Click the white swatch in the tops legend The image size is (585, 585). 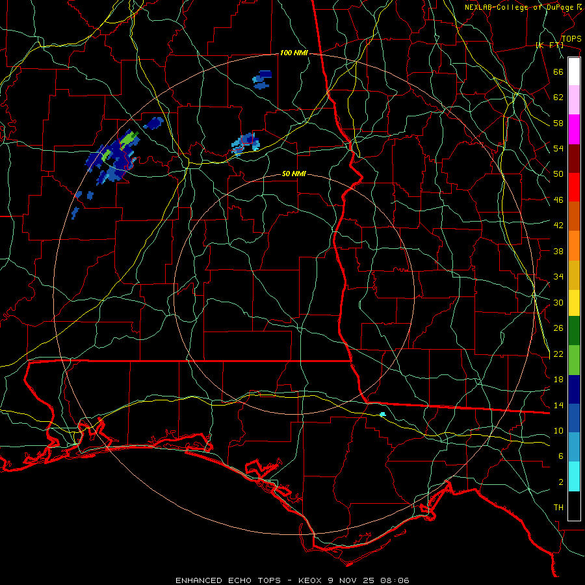pos(574,71)
